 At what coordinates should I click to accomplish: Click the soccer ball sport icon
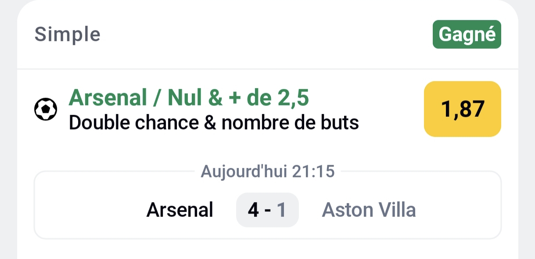click(46, 110)
